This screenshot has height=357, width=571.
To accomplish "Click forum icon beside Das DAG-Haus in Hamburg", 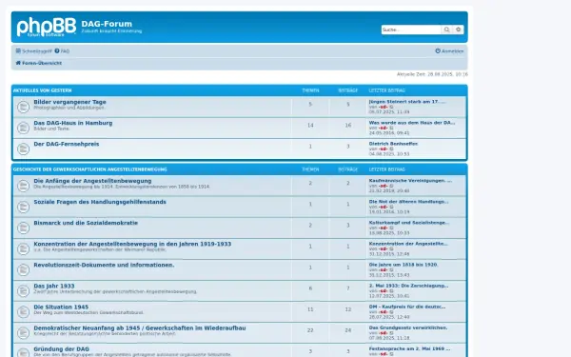I will tap(23, 128).
